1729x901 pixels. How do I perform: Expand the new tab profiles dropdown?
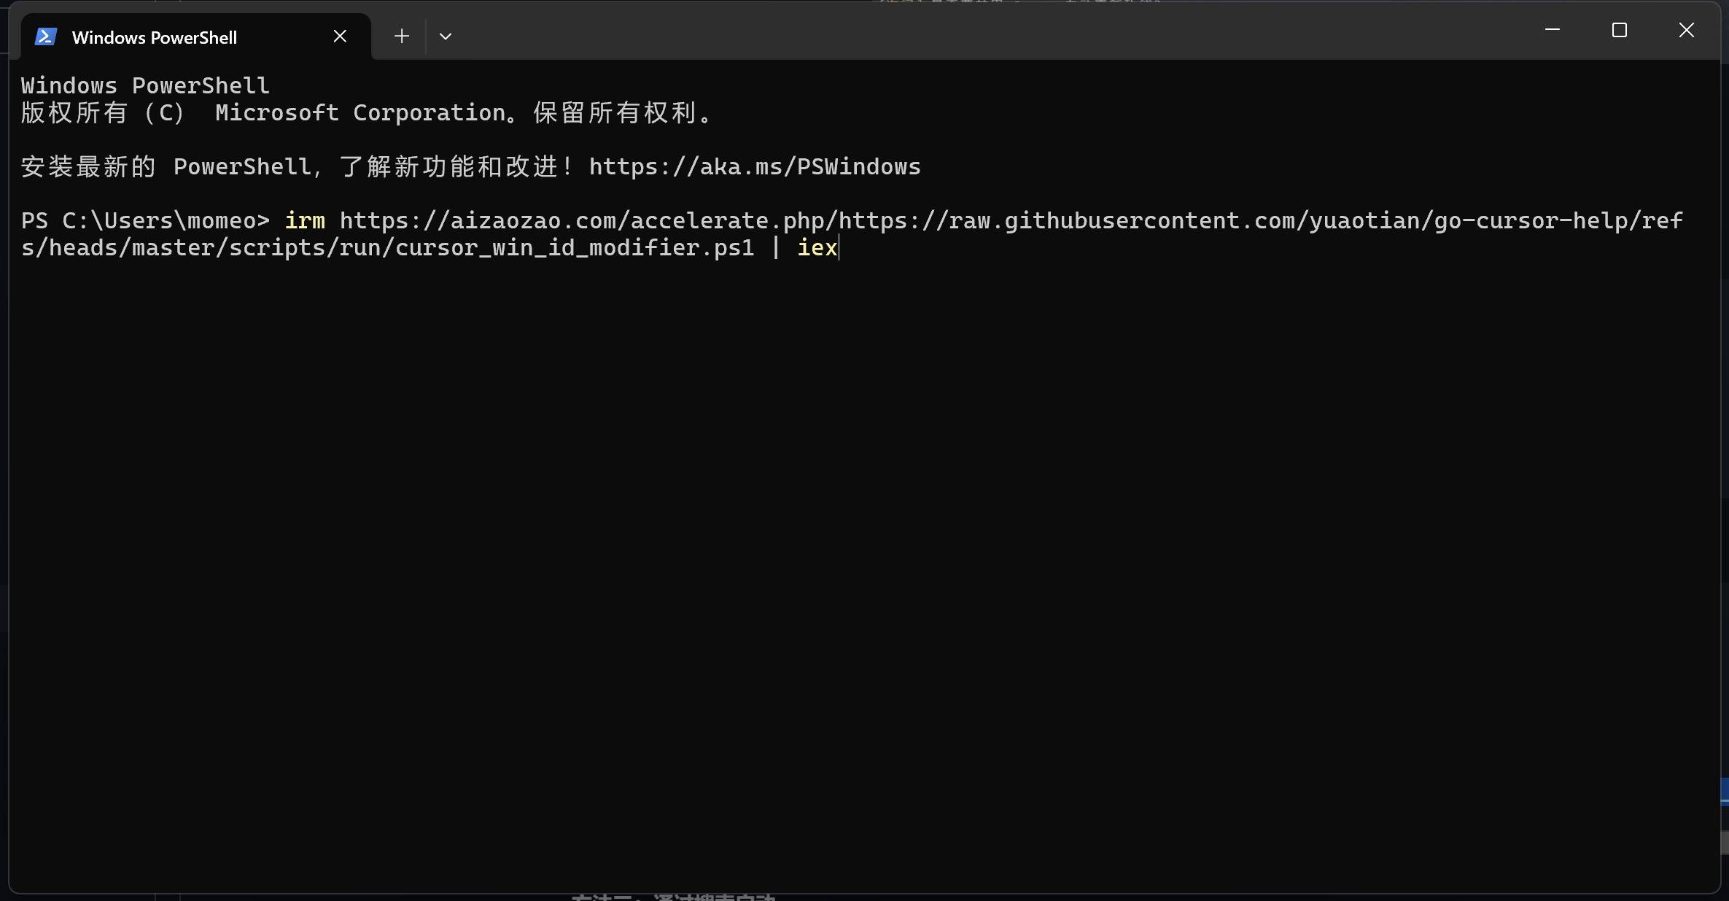pos(446,36)
